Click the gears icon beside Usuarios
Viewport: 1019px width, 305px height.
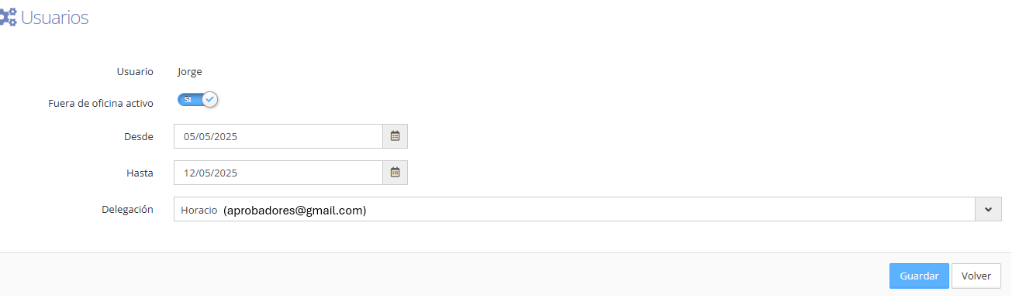[x=8, y=17]
